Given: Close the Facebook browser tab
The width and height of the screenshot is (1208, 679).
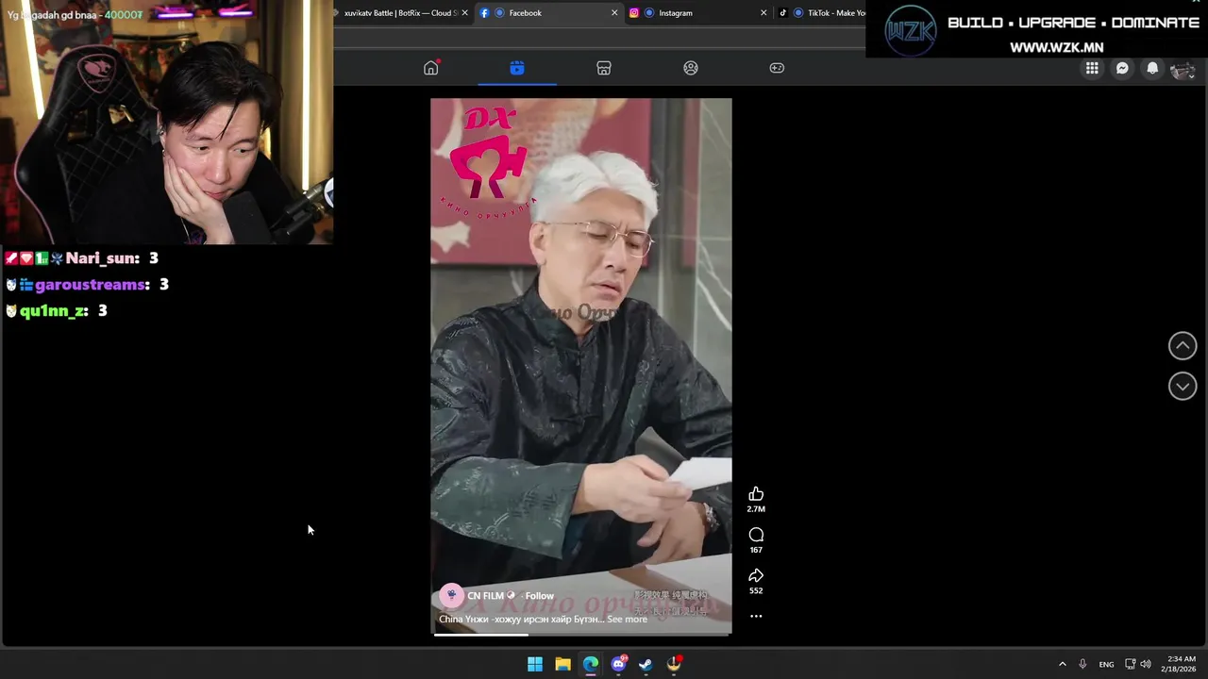Looking at the screenshot, I should pos(614,13).
